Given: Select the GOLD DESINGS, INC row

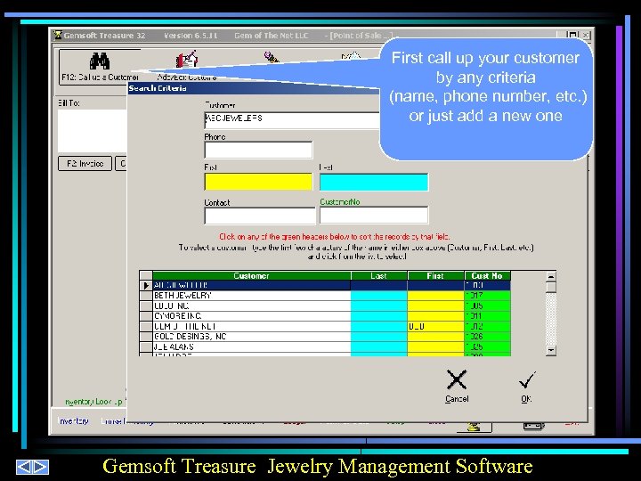Looking at the screenshot, I should tap(325, 336).
